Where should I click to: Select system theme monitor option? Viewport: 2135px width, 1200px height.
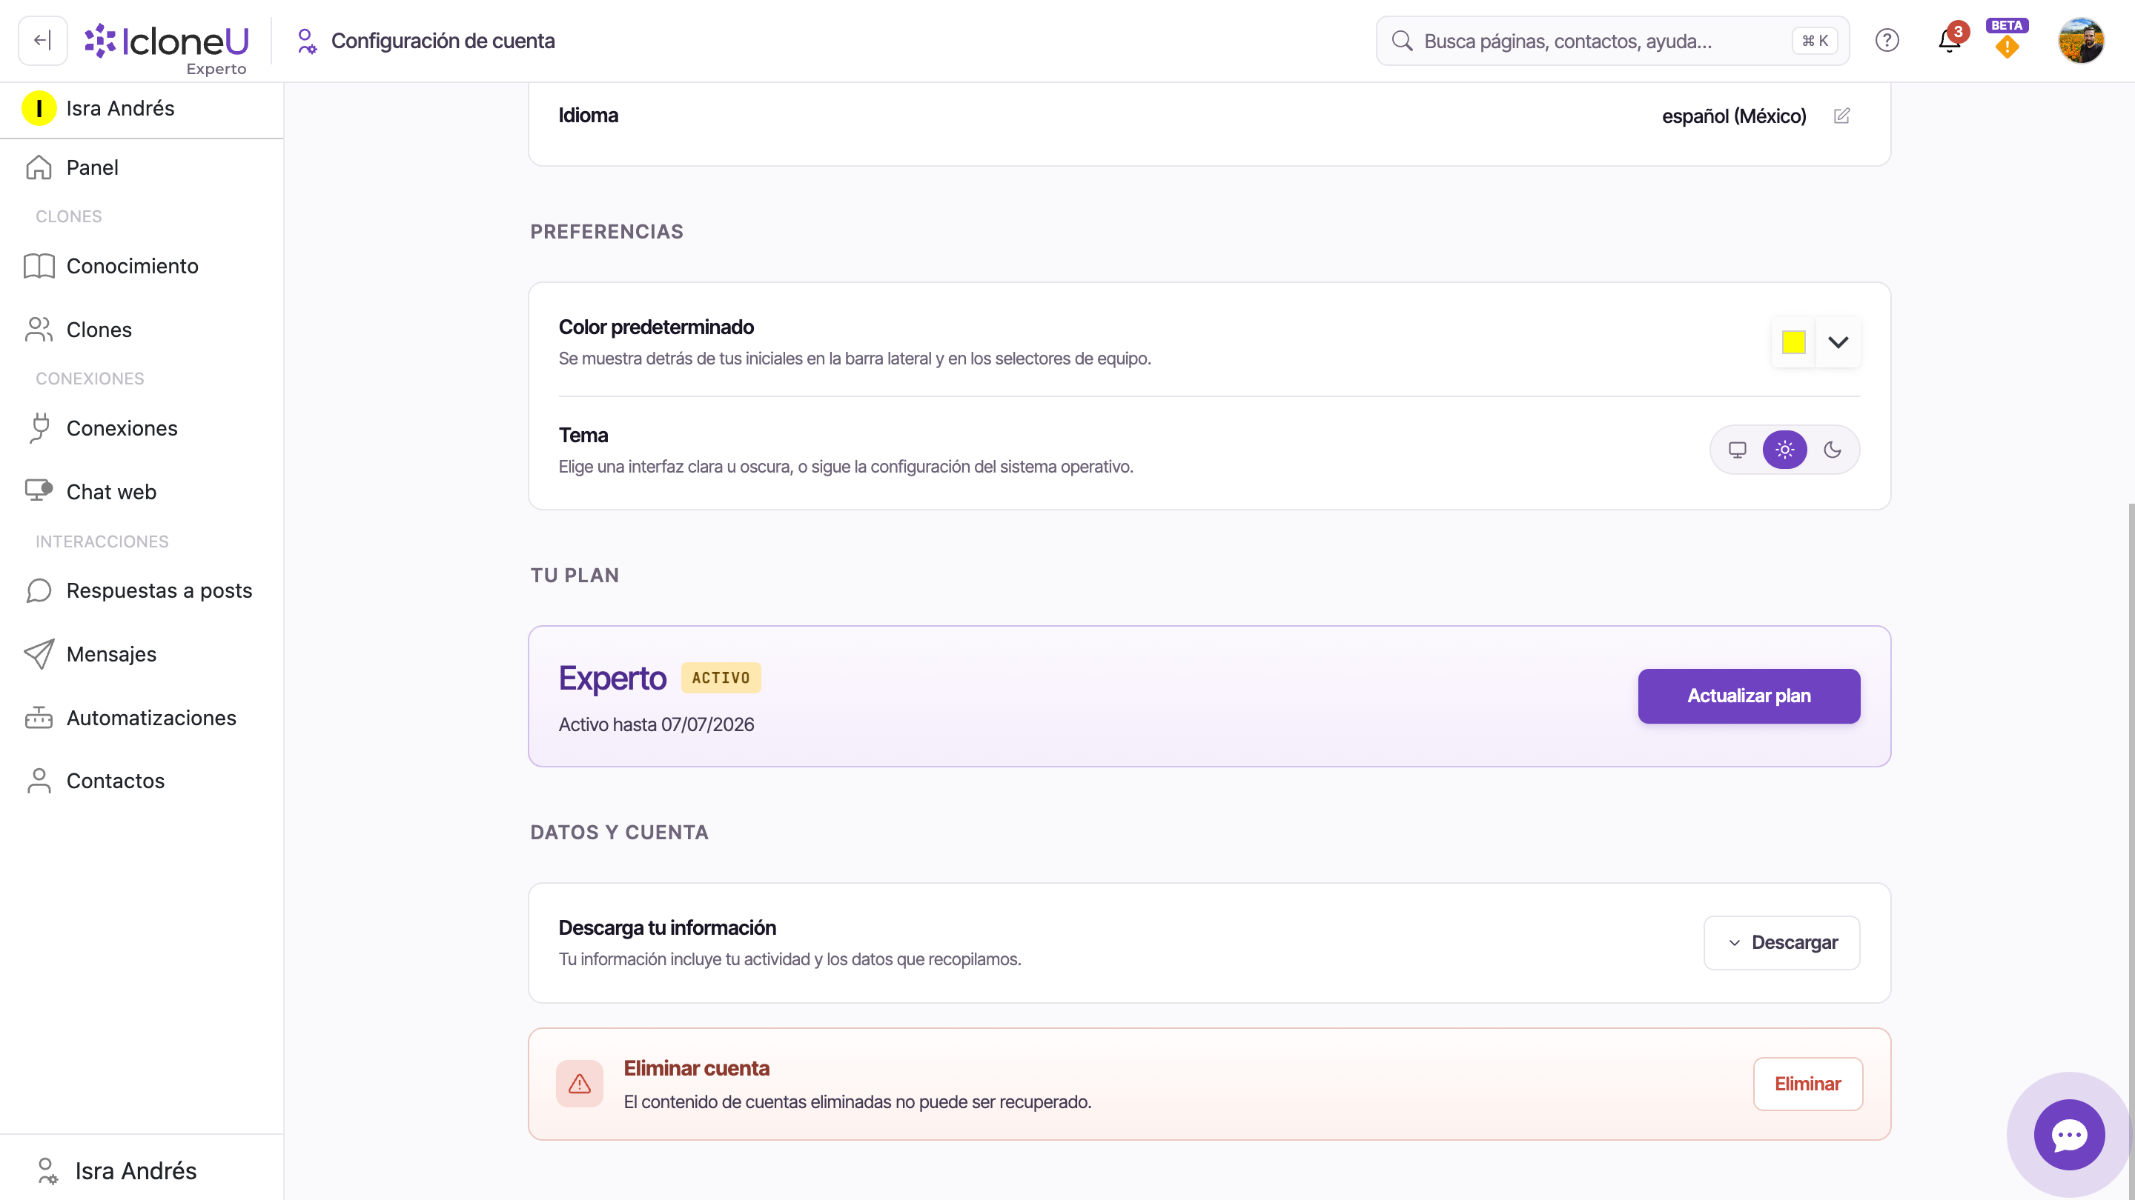coord(1737,450)
